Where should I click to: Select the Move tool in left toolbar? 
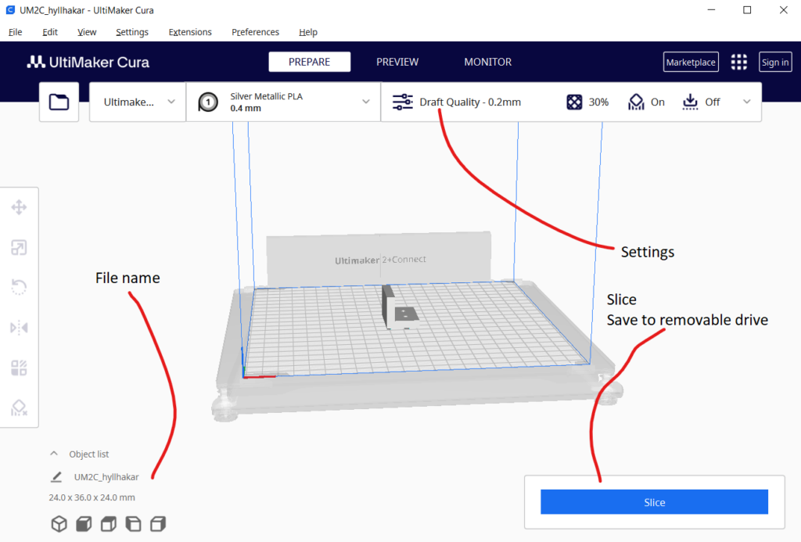[19, 207]
